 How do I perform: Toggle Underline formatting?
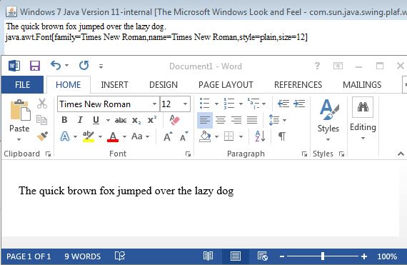[96, 120]
